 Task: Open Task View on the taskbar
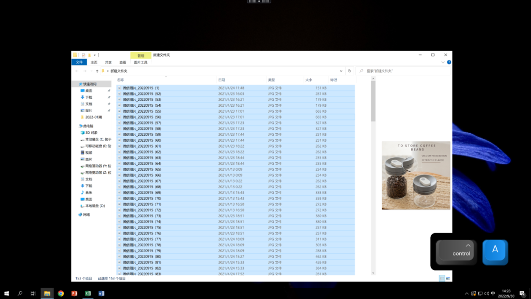point(33,293)
